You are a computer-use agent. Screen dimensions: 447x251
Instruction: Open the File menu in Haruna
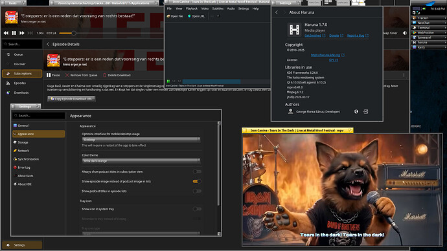[x=169, y=8]
